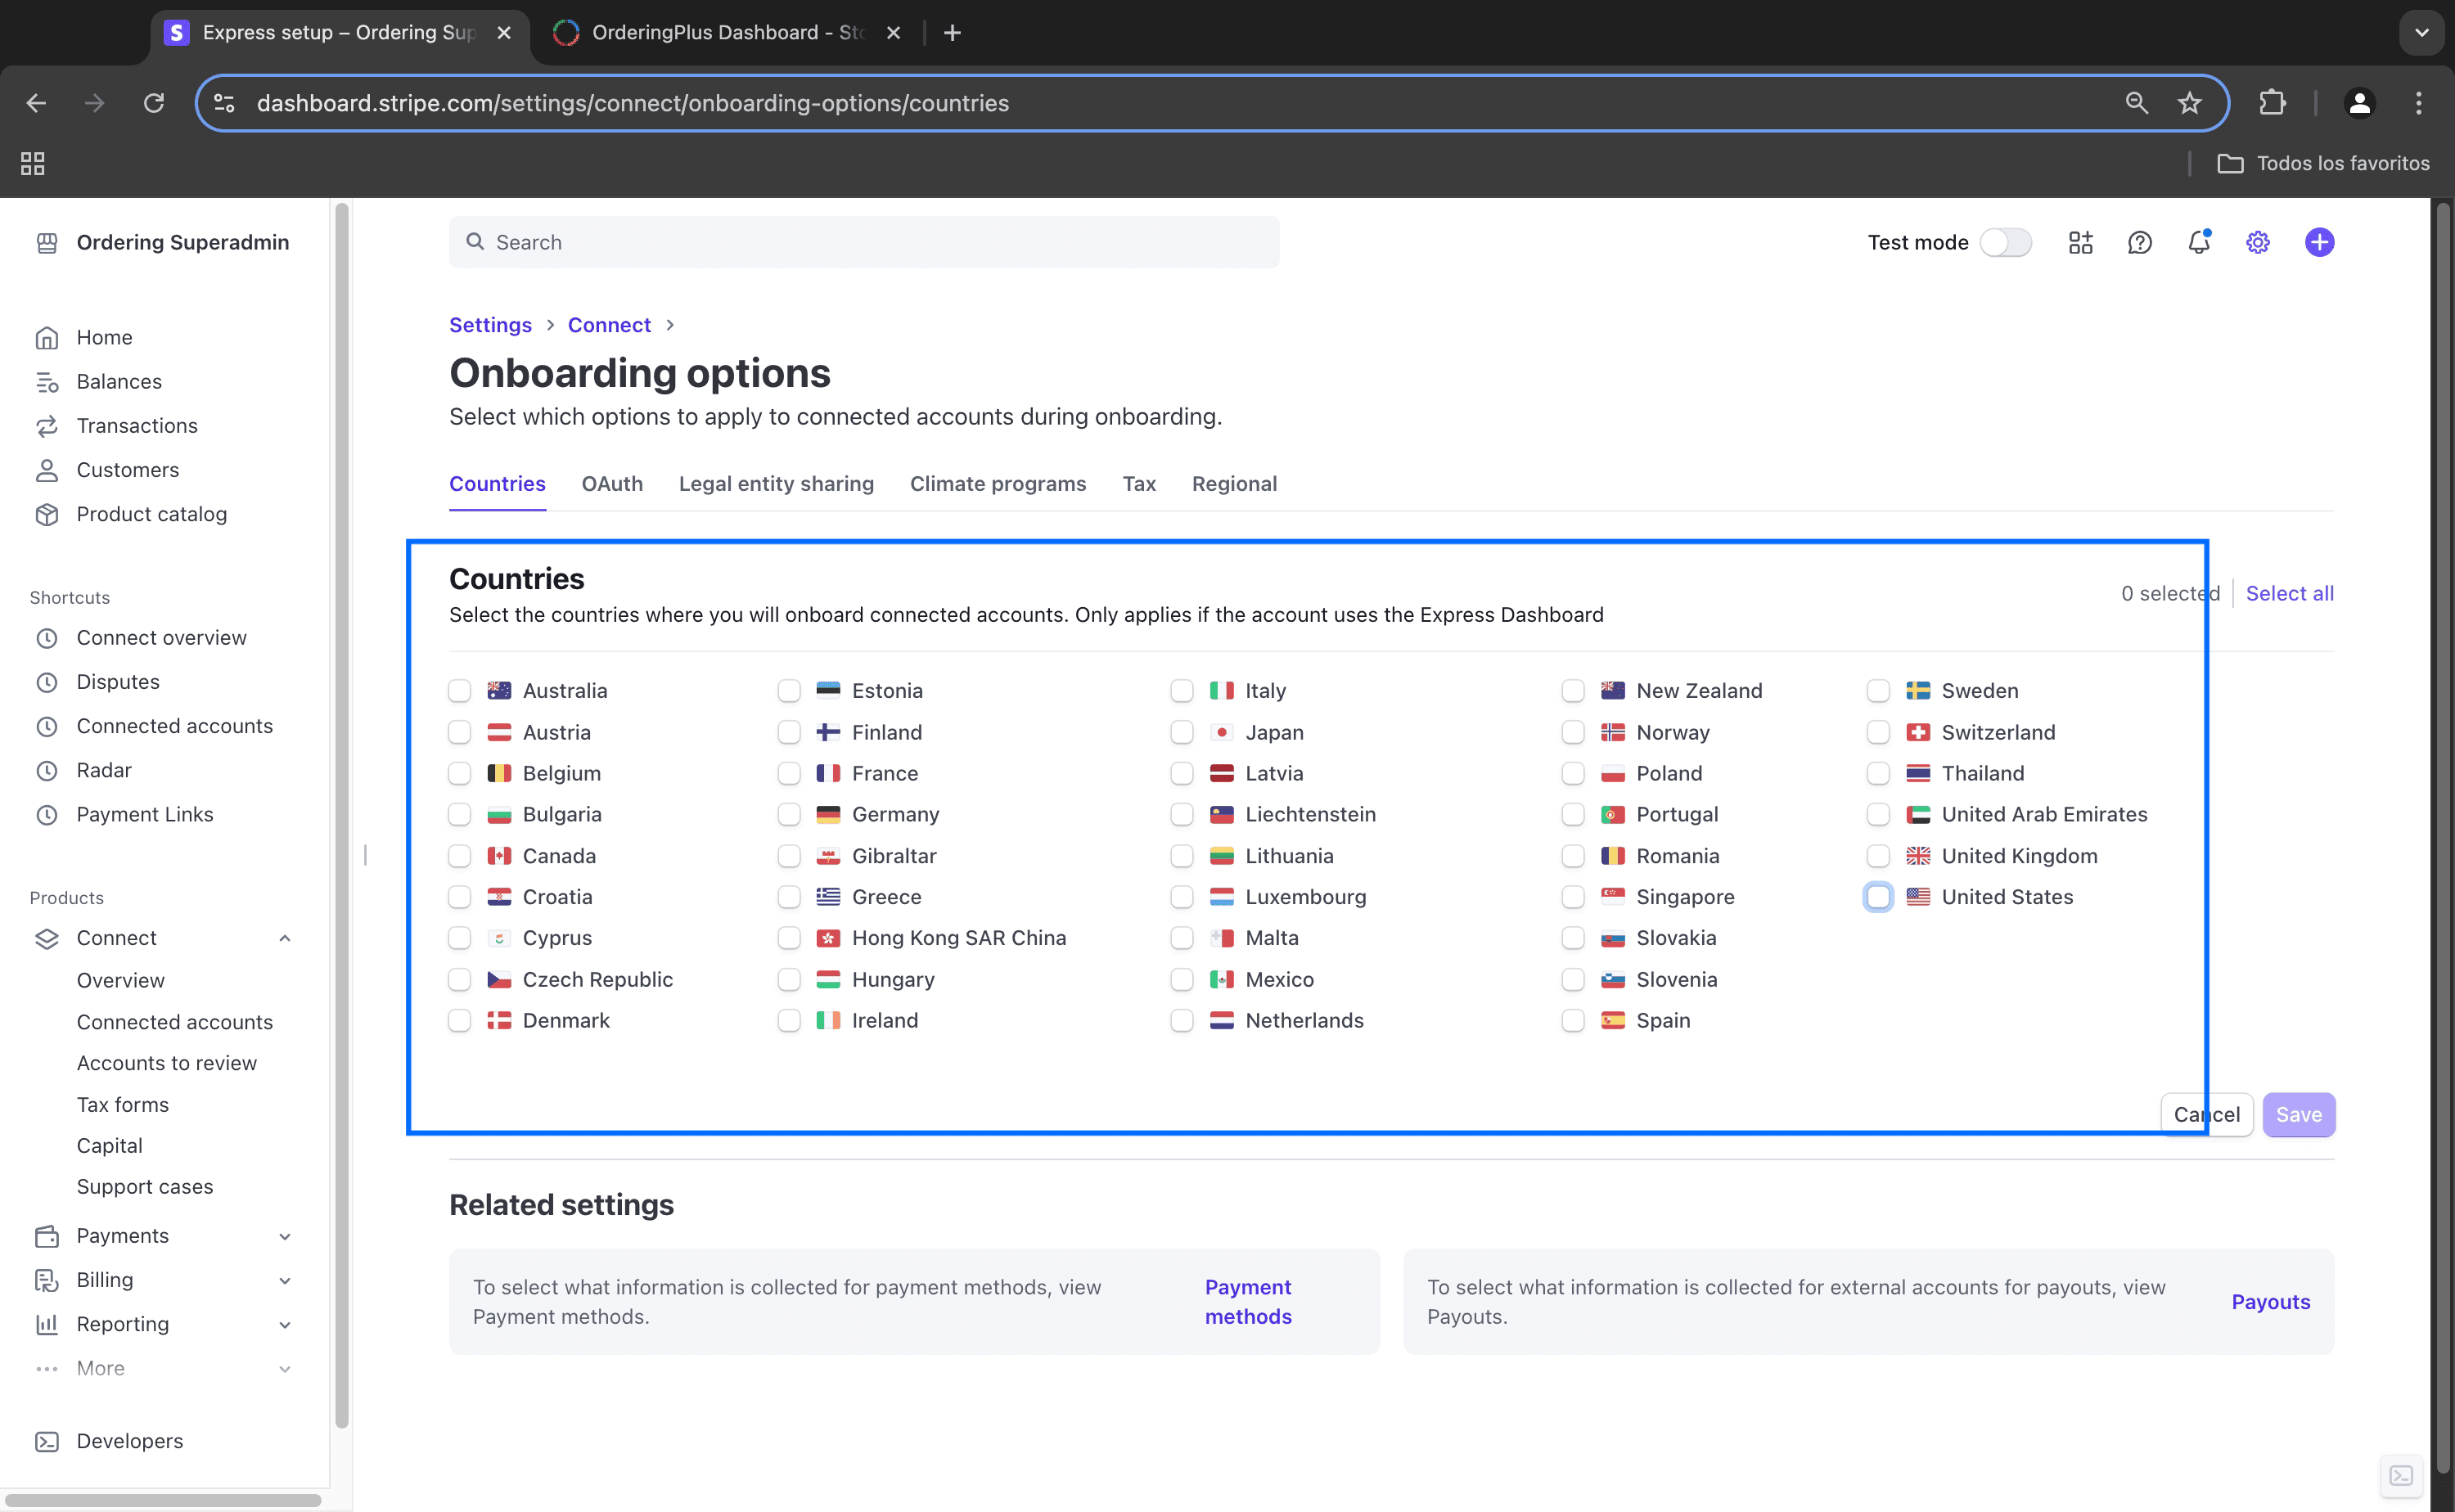The width and height of the screenshot is (2455, 1512).
Task: Open the browser extensions puzzle icon
Action: point(2272,103)
